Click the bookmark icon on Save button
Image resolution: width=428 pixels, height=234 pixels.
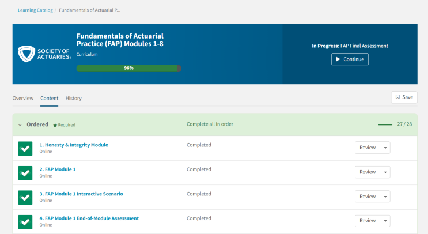[x=397, y=97]
